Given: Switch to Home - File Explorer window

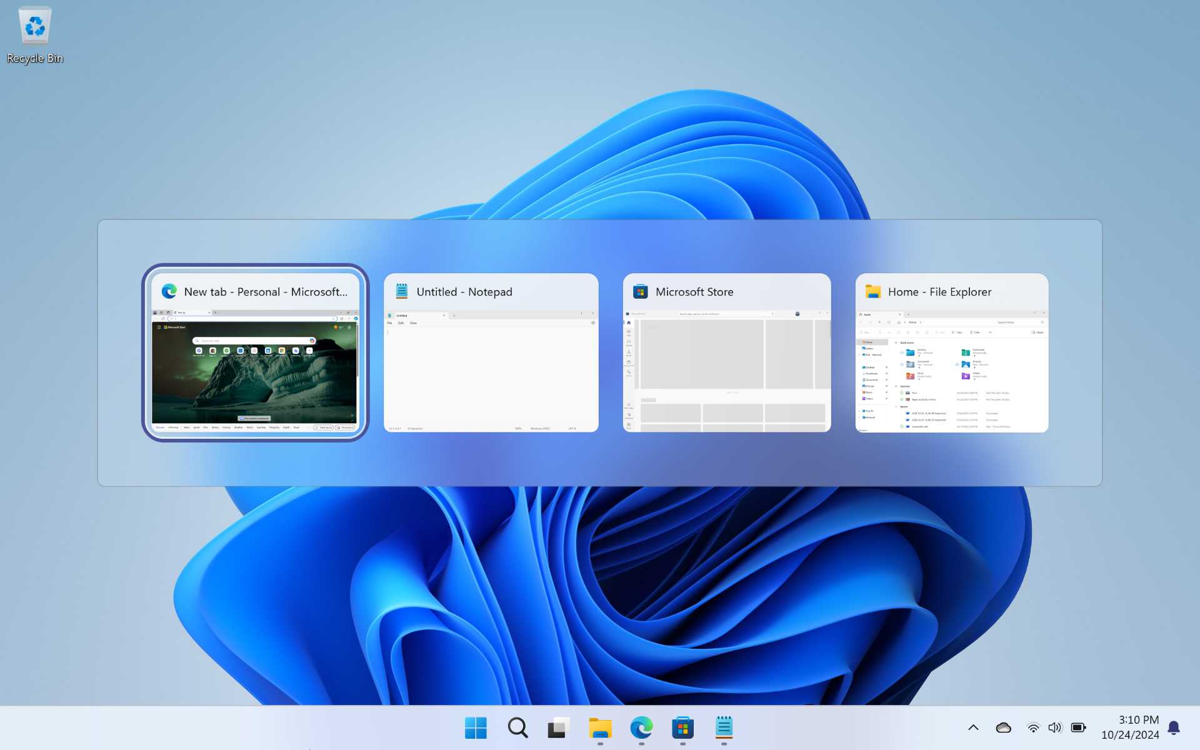Looking at the screenshot, I should (x=952, y=352).
